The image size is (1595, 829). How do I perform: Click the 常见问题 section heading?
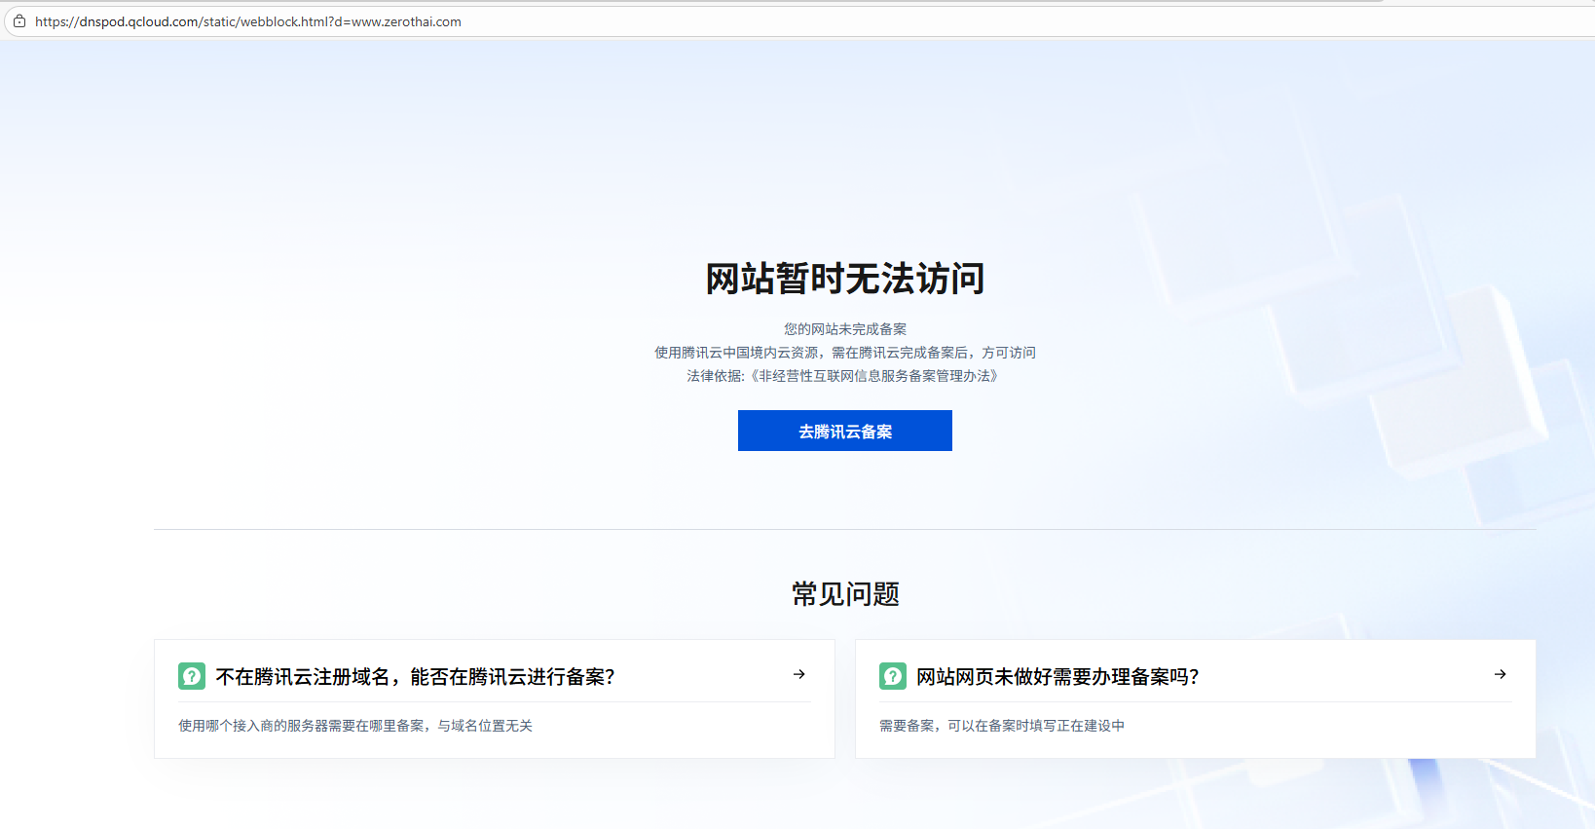(844, 594)
